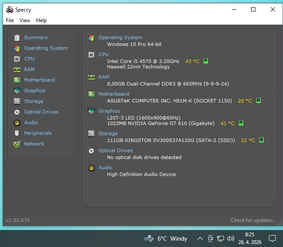Screen dimensions: 283x247
Task: Click the Motherboard icon in main summary panel
Action: (x=91, y=94)
